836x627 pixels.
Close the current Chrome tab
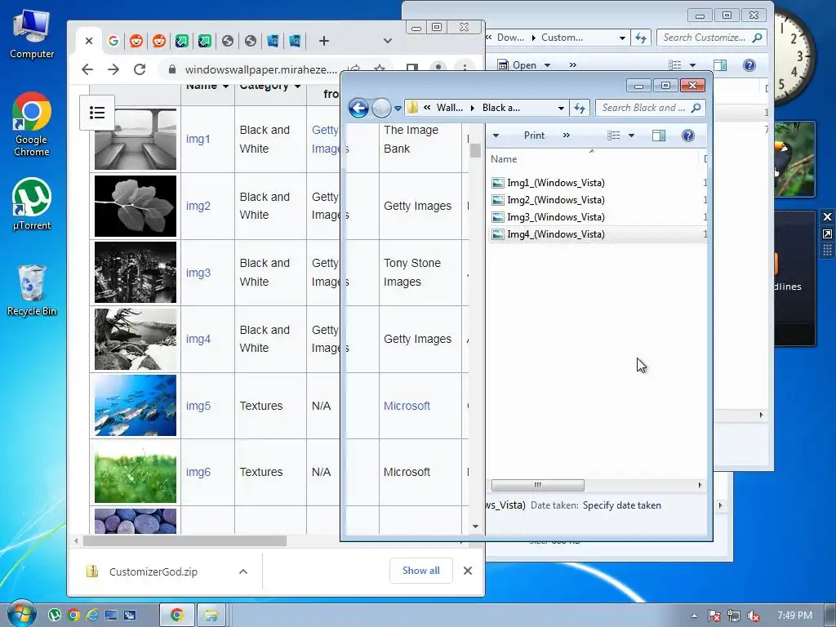point(89,41)
